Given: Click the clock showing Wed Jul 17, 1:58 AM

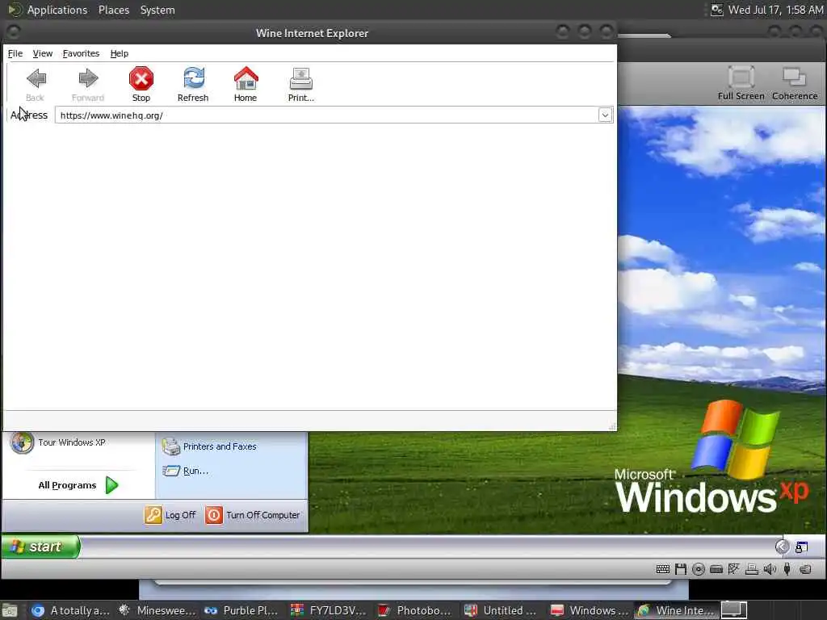Looking at the screenshot, I should (x=775, y=10).
